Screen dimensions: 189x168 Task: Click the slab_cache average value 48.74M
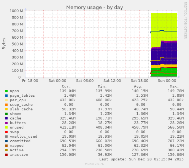click(141, 109)
